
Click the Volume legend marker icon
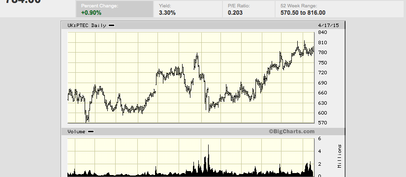(x=91, y=131)
